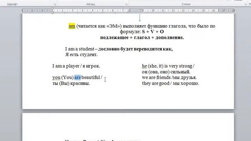Click the Стили group label
251x141 pixels.
tap(186, 4)
